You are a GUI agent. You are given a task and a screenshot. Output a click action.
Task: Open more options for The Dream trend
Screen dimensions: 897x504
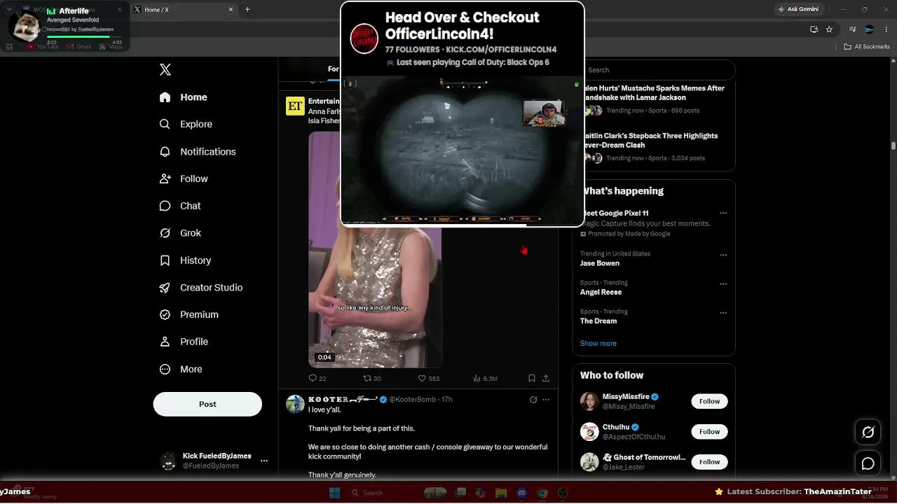coord(723,312)
